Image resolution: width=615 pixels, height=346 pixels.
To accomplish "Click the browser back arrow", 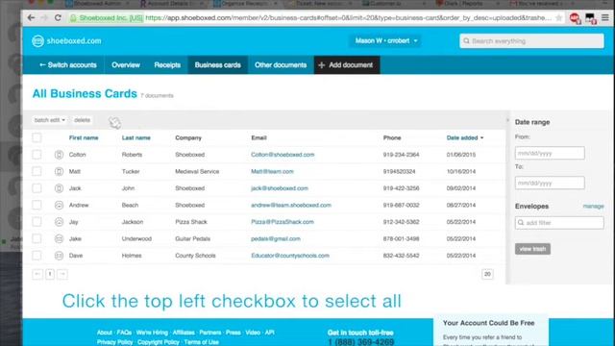I will (x=31, y=18).
